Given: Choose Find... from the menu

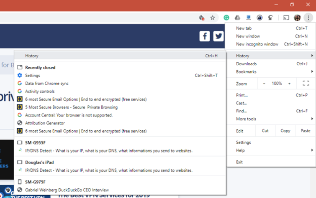Looking at the screenshot, I should pos(271,111).
